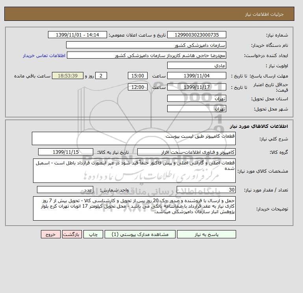Viewport: 303px width, 293px height.
Task: Open مشاهده مدارک پیوستی (1) button
Action: (x=140, y=234)
